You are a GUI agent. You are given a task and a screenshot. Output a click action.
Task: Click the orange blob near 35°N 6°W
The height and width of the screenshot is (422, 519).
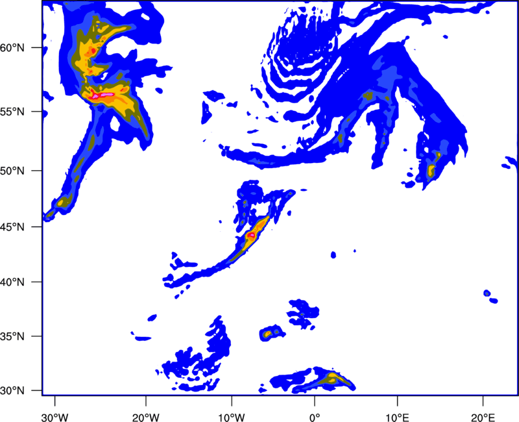[x=267, y=334]
